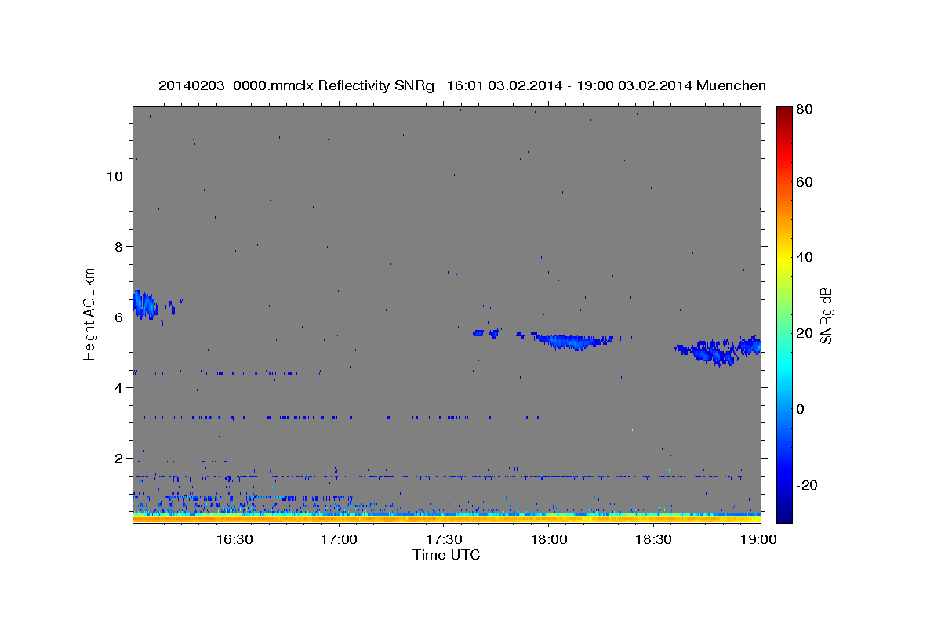Click the colorbar value 0
The width and height of the screenshot is (941, 627).
click(802, 409)
